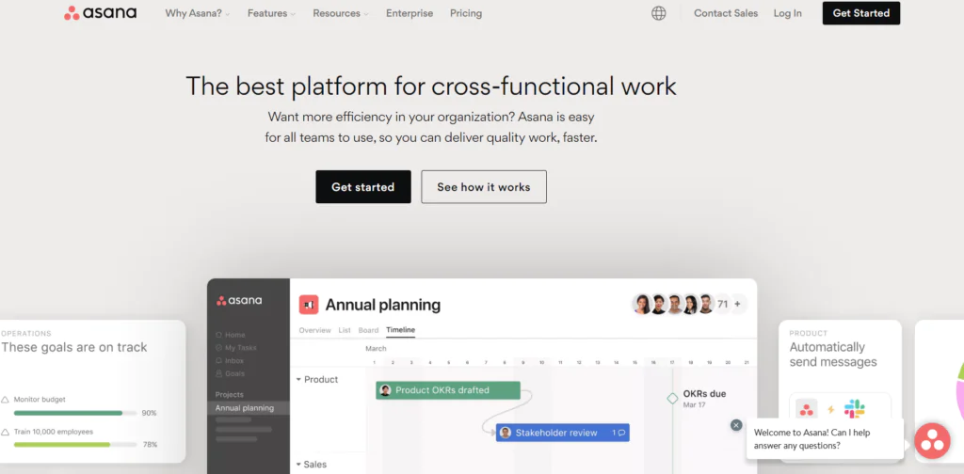
Task: Dismiss the welcome chat popup
Action: 736,425
